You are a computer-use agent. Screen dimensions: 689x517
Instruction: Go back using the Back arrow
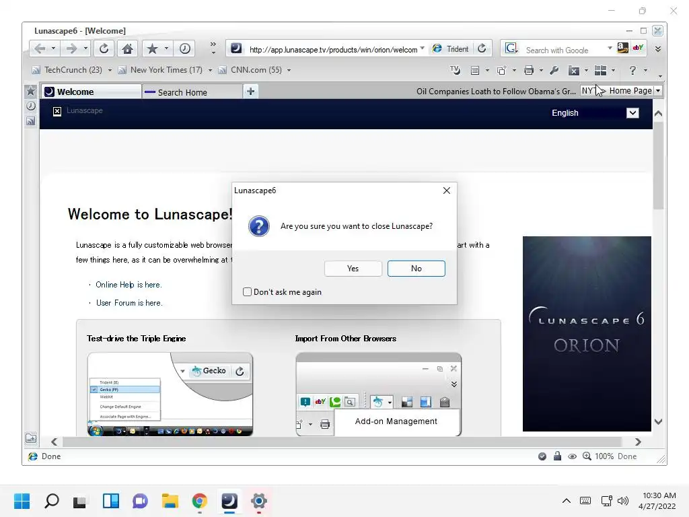click(40, 48)
